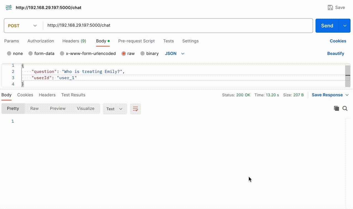Change response format using the Text dropdown
This screenshot has width=353, height=209.
click(x=115, y=109)
